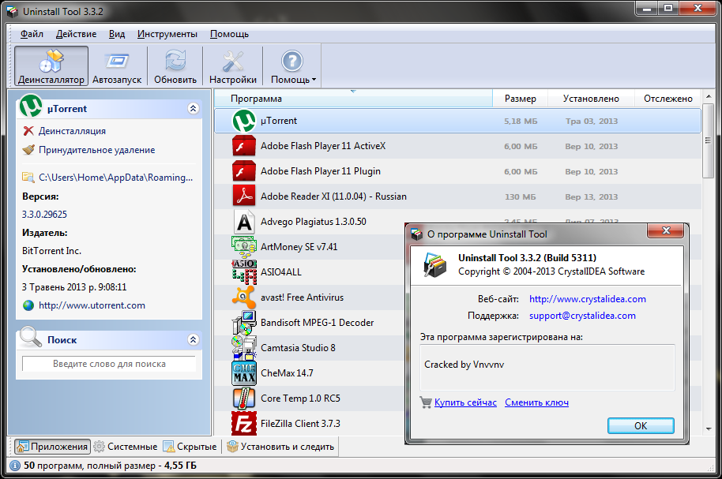Screen dimensions: 722x479
Task: Click Деинсталляция red X action
Action: (65, 131)
